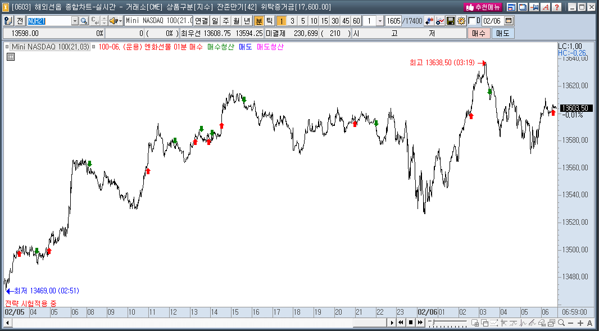Open the custom interval dropdown showing 1
The width and height of the screenshot is (599, 331).
coord(380,21)
